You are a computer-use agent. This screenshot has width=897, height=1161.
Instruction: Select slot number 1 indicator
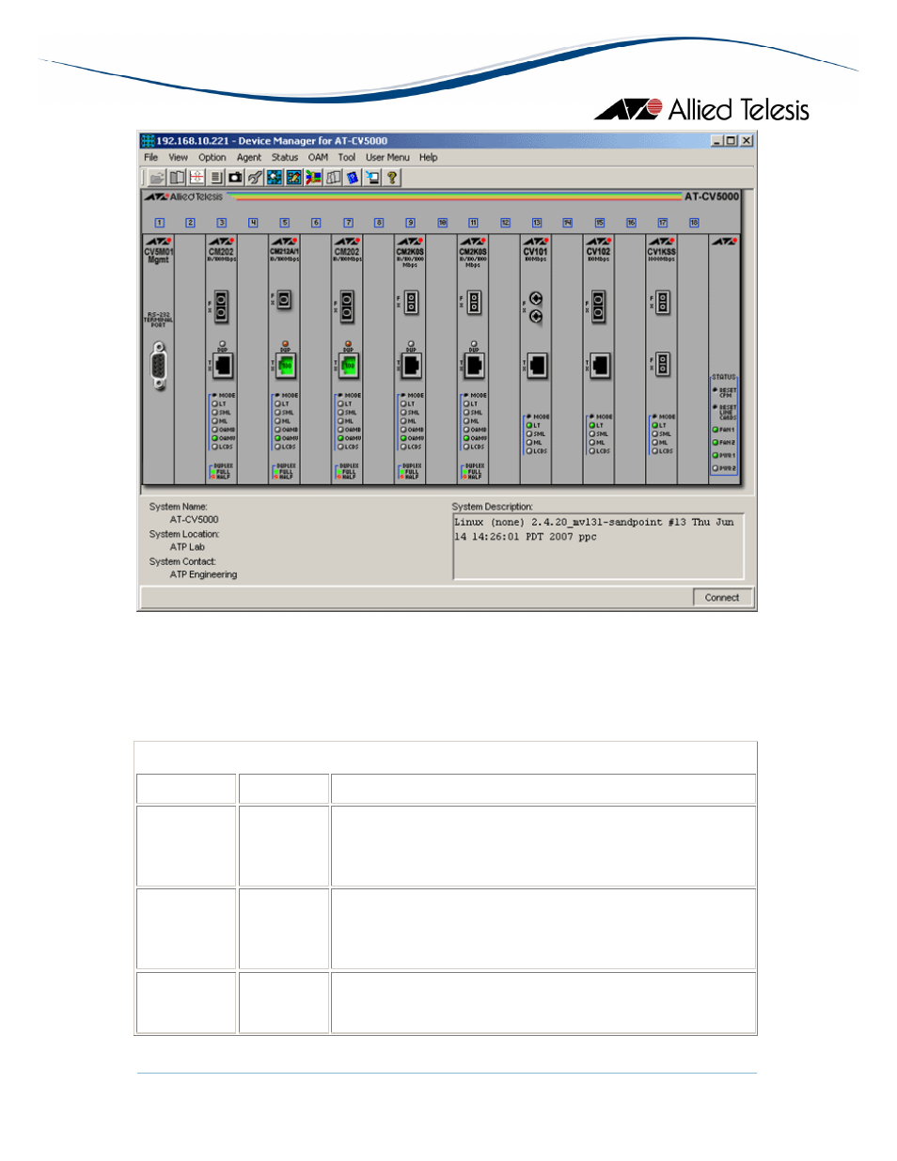159,223
